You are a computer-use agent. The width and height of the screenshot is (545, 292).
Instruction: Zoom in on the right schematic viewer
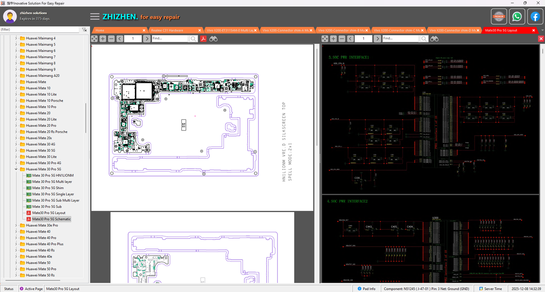tap(333, 39)
